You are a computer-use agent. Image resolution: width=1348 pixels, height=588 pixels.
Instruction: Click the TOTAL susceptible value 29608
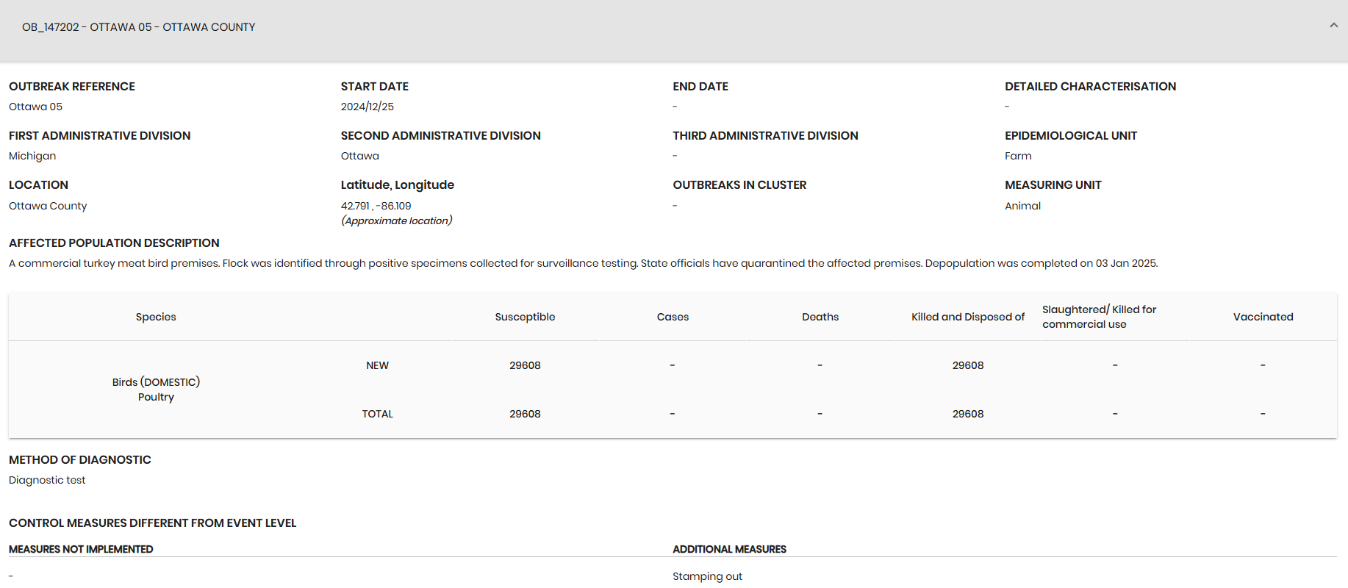(x=525, y=414)
